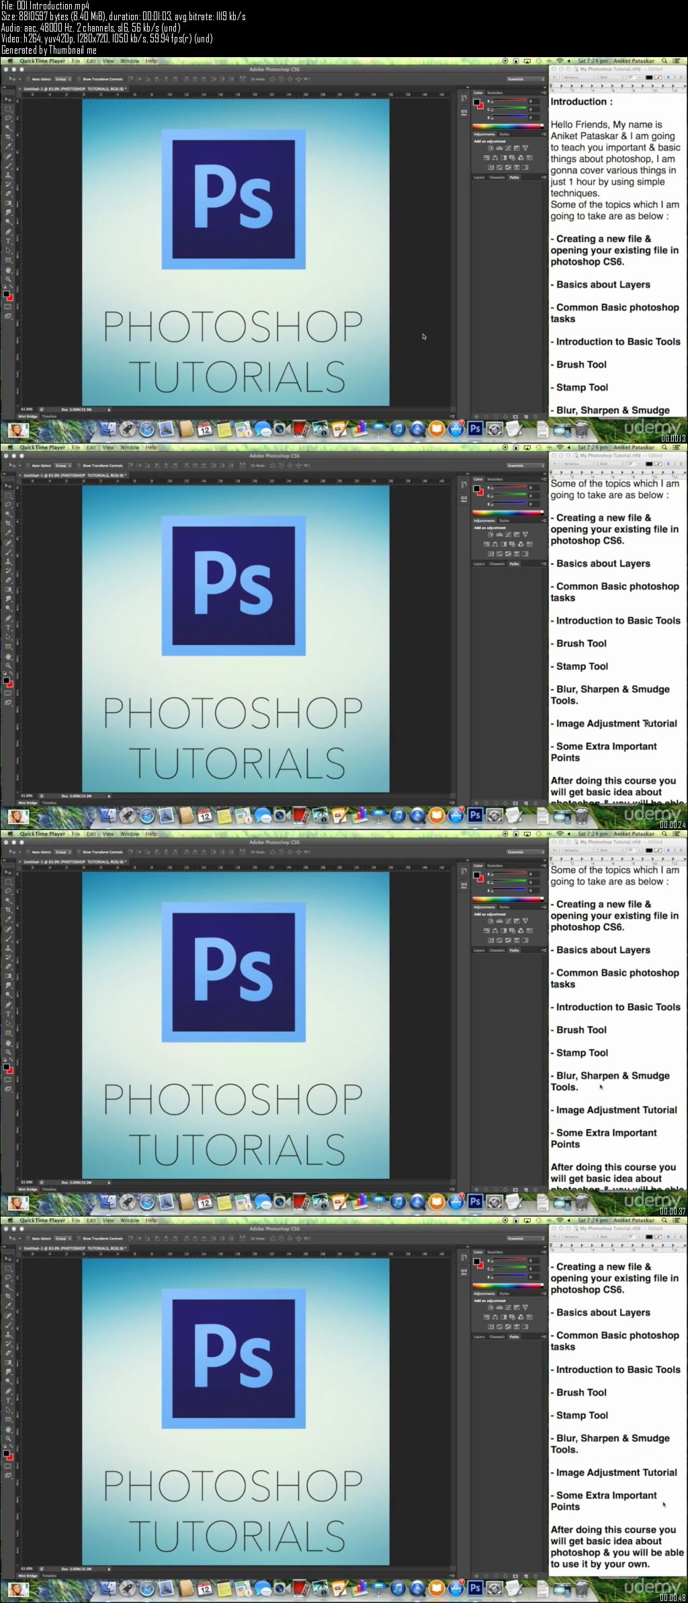
Task: Choose the Lasso tool in the 00:00:13 frame
Action: pyautogui.click(x=8, y=118)
